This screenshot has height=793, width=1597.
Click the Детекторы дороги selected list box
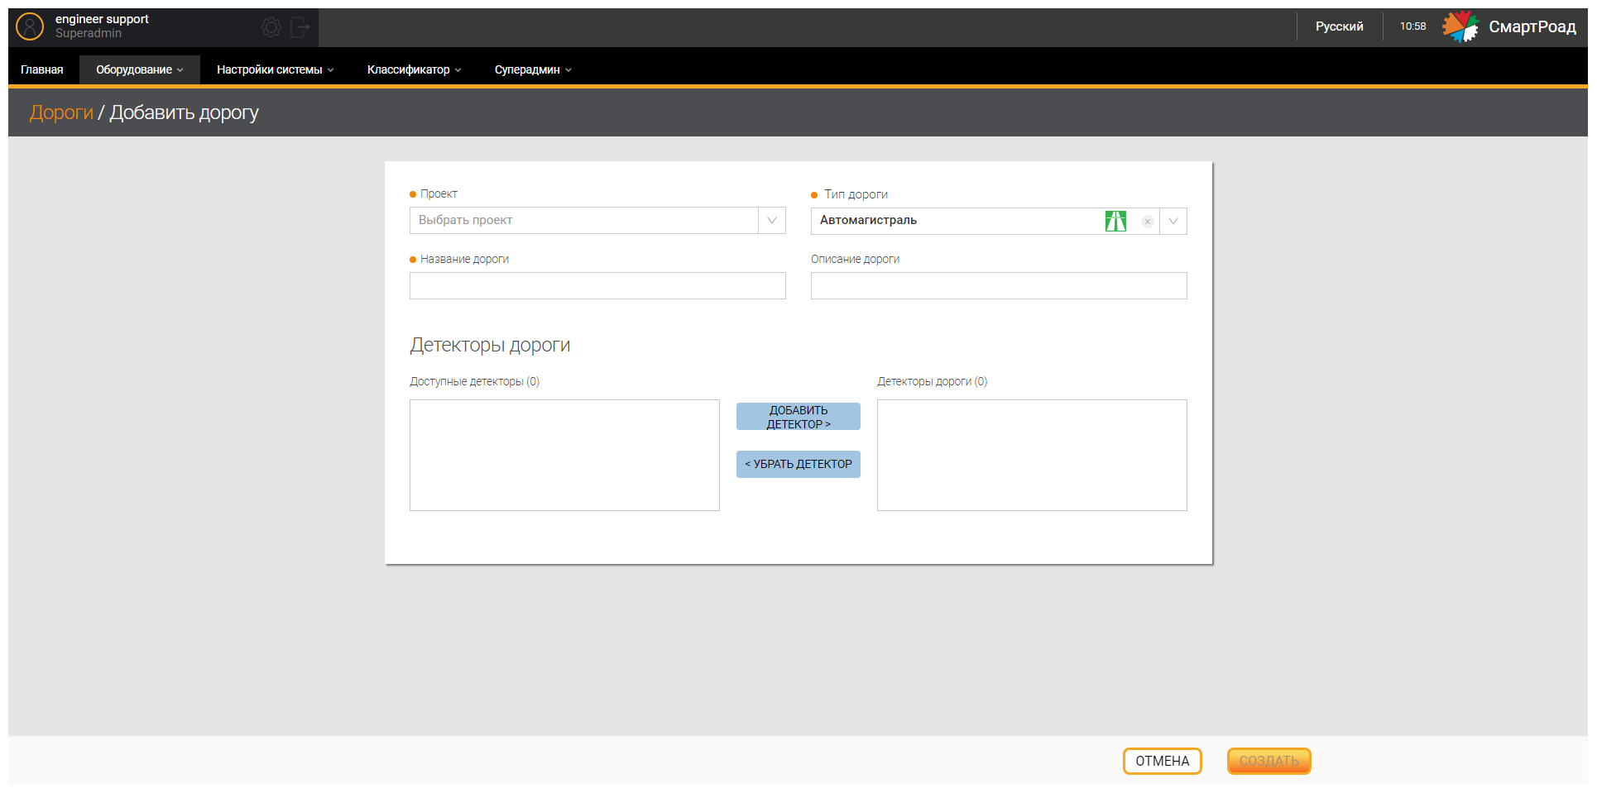[1032, 455]
